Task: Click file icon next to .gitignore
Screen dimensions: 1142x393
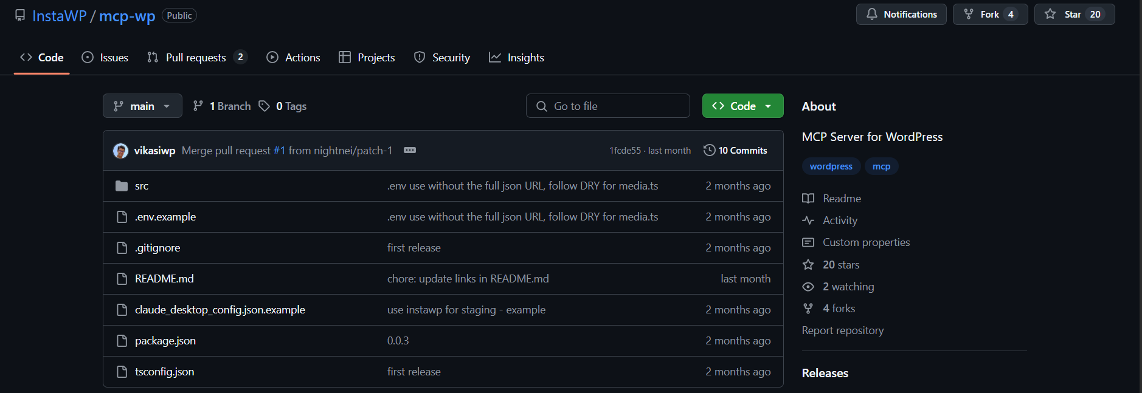Action: (x=122, y=248)
